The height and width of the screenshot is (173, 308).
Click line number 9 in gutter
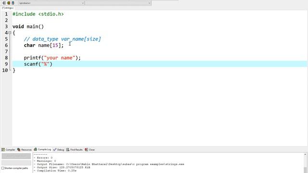[x=6, y=64]
